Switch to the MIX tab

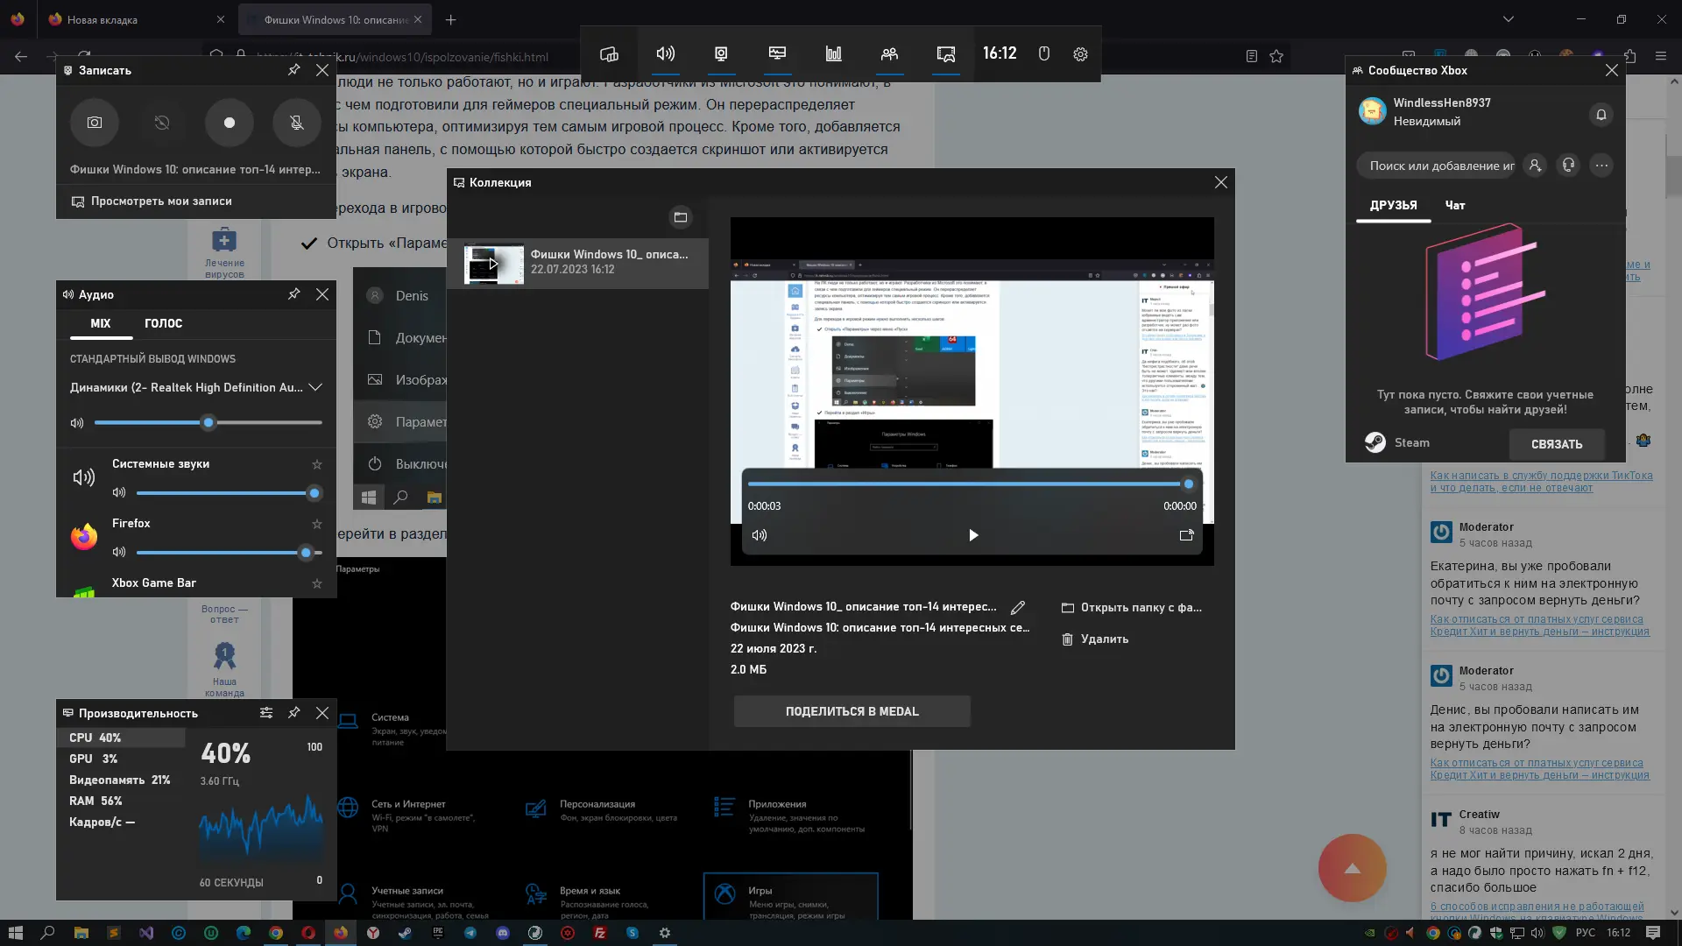101,323
